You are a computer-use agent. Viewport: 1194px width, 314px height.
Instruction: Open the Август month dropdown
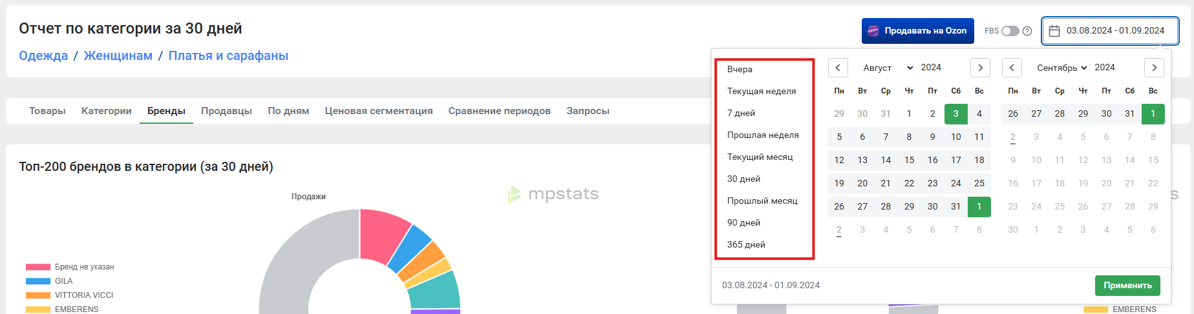click(x=888, y=68)
